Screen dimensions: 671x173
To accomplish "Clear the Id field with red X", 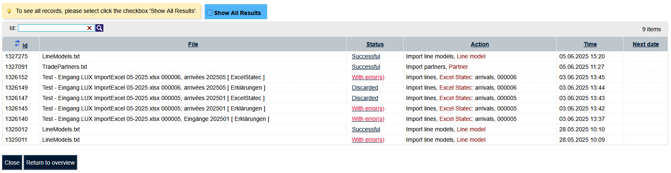I will [89, 28].
